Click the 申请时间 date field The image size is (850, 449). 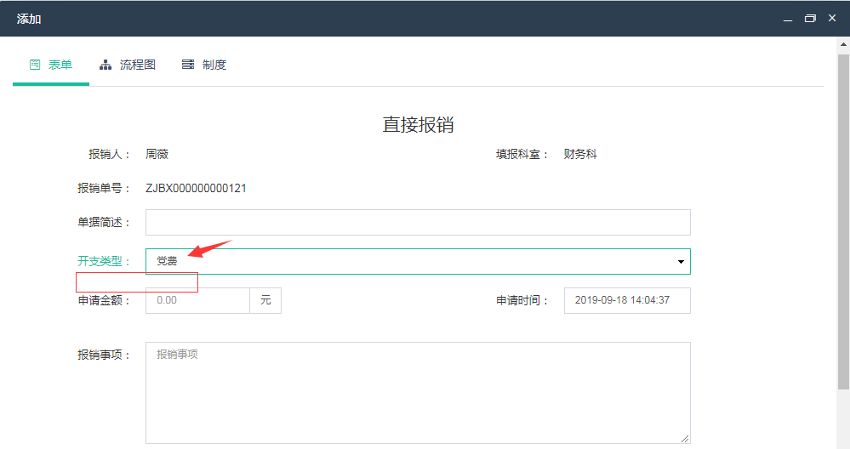tap(627, 300)
